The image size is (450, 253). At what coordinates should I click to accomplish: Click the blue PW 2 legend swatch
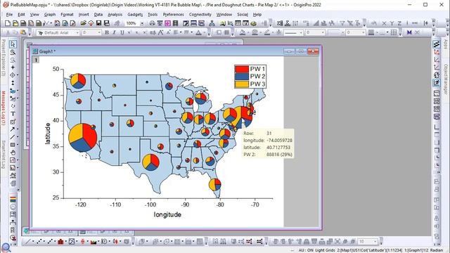pos(242,77)
